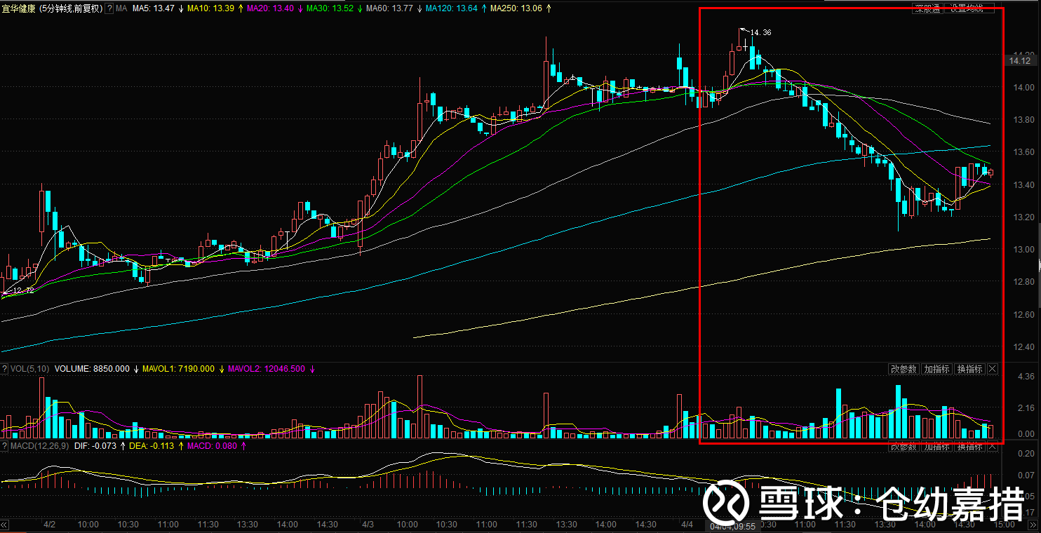The image size is (1041, 533).
Task: Click the 4/2 date marker on time axis
Action: click(49, 524)
